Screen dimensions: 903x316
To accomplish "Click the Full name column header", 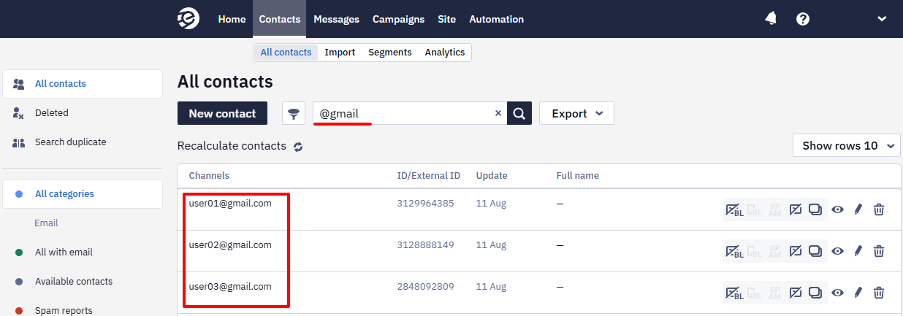I will (x=577, y=176).
